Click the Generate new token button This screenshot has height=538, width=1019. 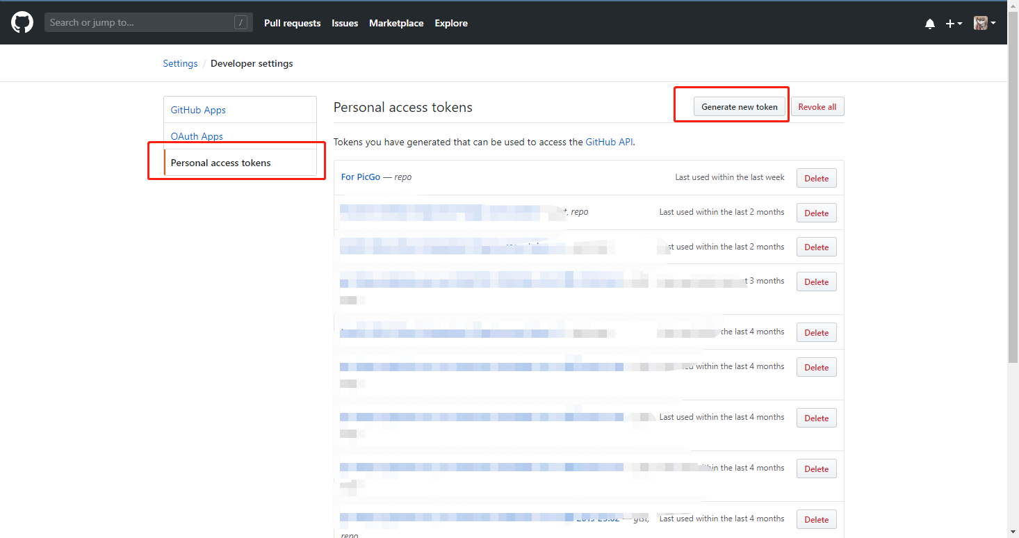tap(740, 106)
